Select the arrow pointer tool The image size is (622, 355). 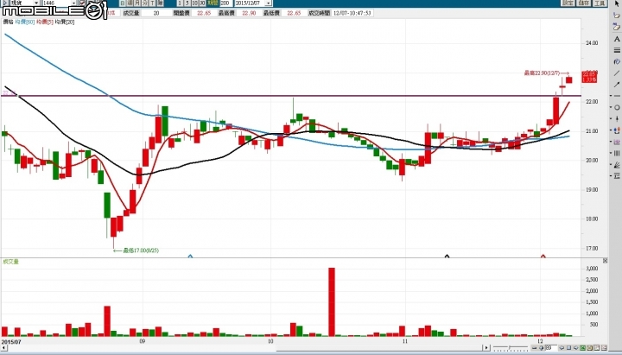(617, 3)
